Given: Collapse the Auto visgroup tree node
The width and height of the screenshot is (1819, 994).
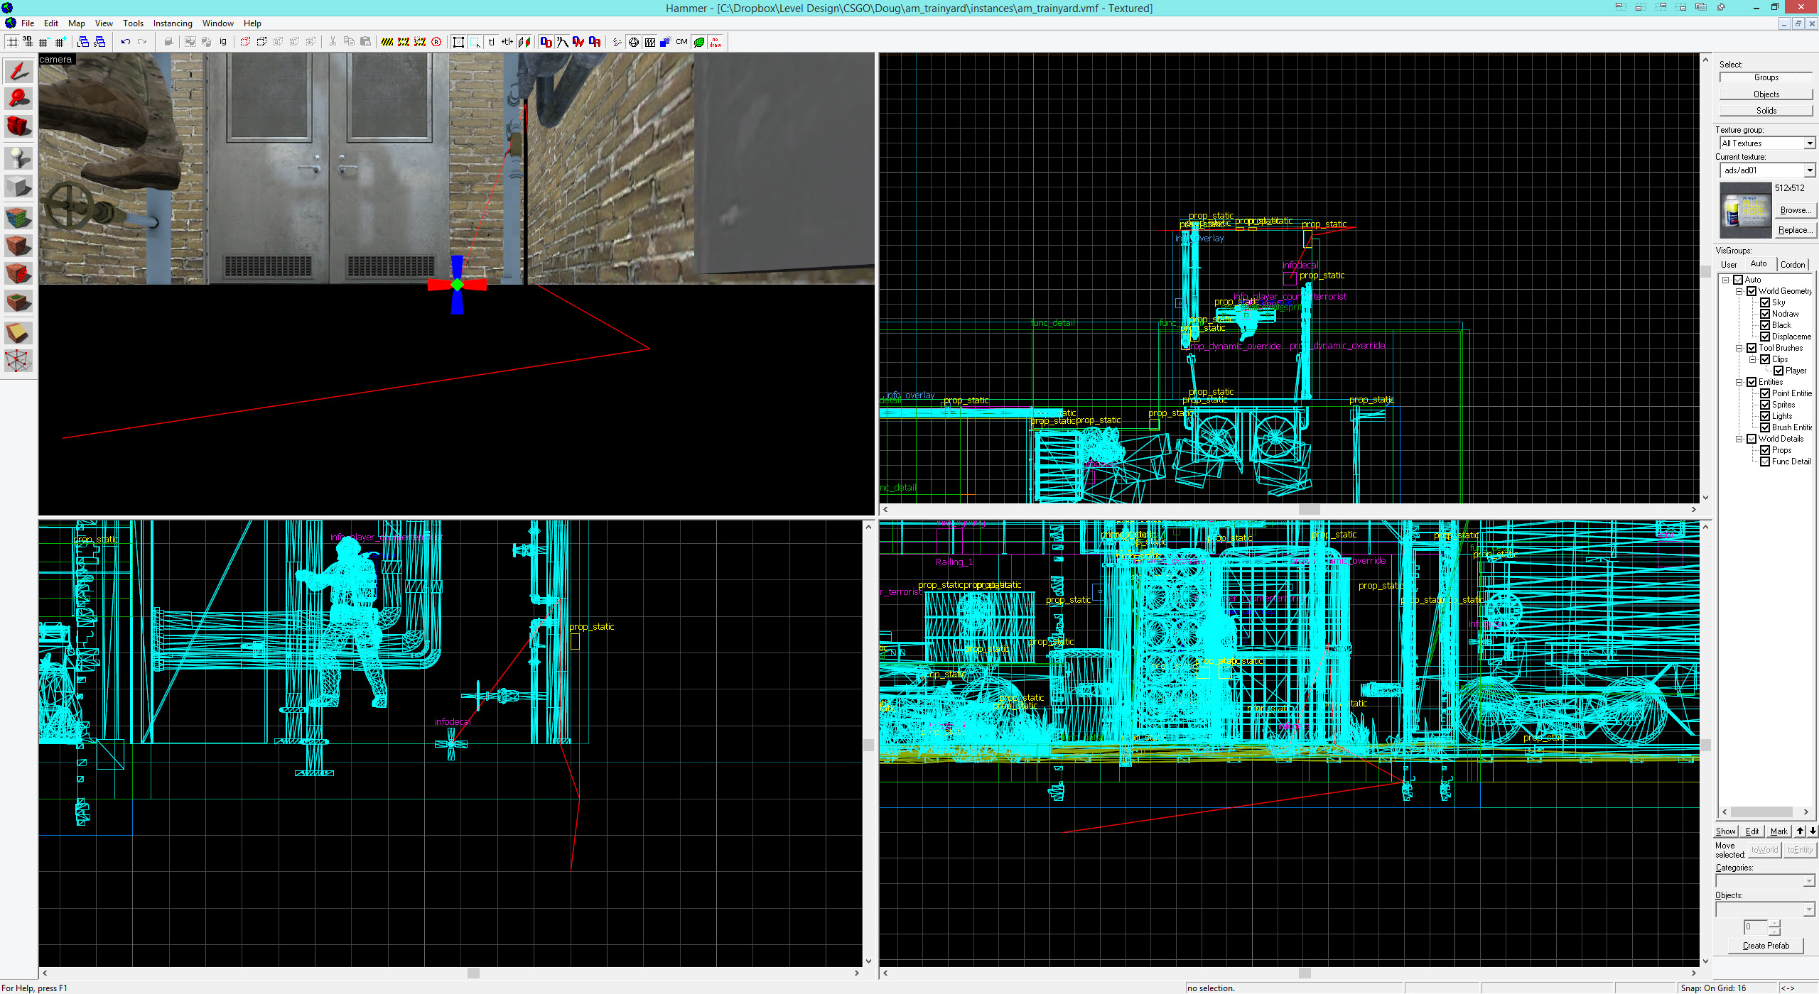Looking at the screenshot, I should click(x=1725, y=280).
